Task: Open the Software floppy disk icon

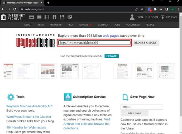Action: coord(62,17)
